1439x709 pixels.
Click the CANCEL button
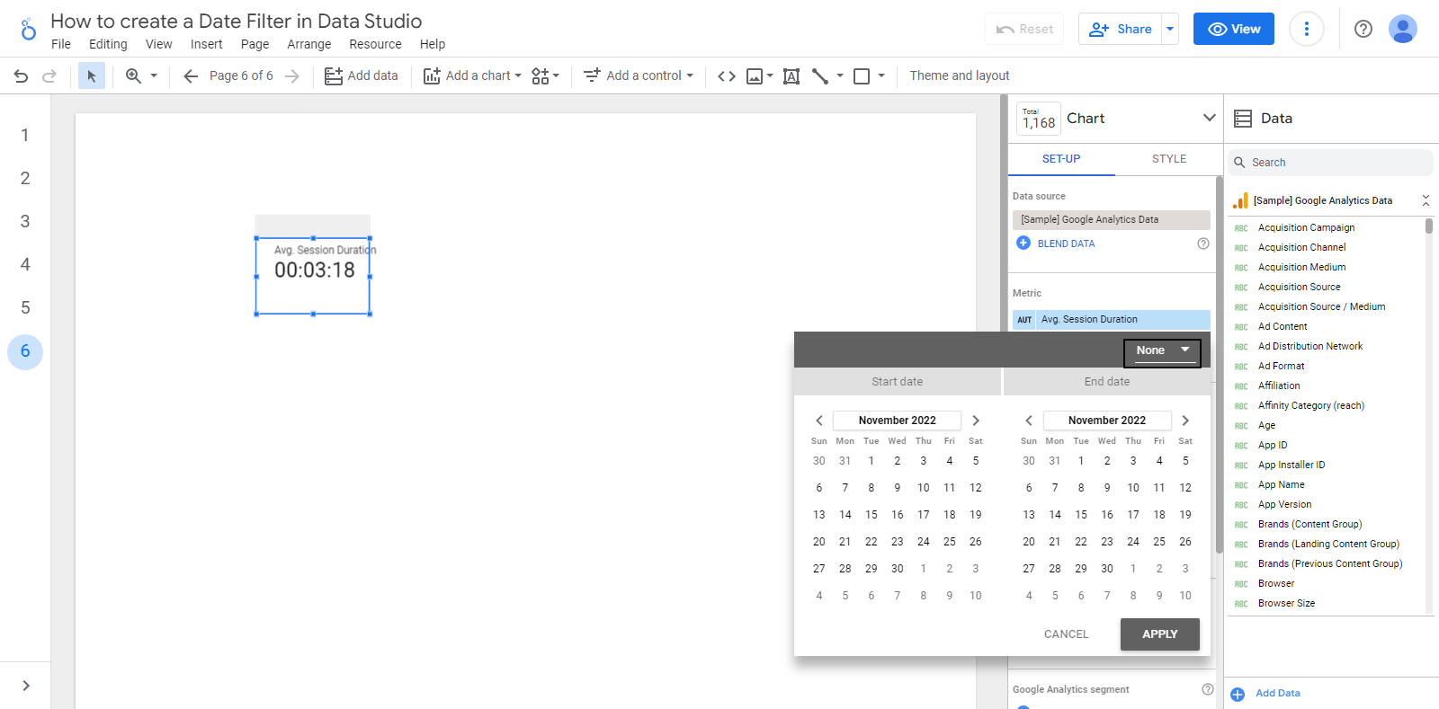[x=1066, y=634]
